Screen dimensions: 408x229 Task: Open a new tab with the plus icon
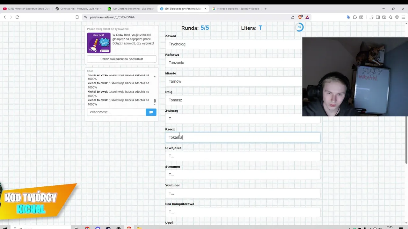(x=266, y=9)
